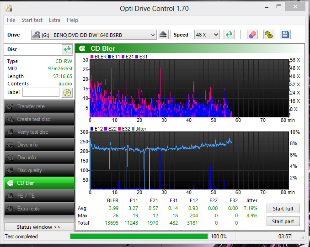Click the BLER average value 3.99
310x247 pixels.
[x=114, y=208]
